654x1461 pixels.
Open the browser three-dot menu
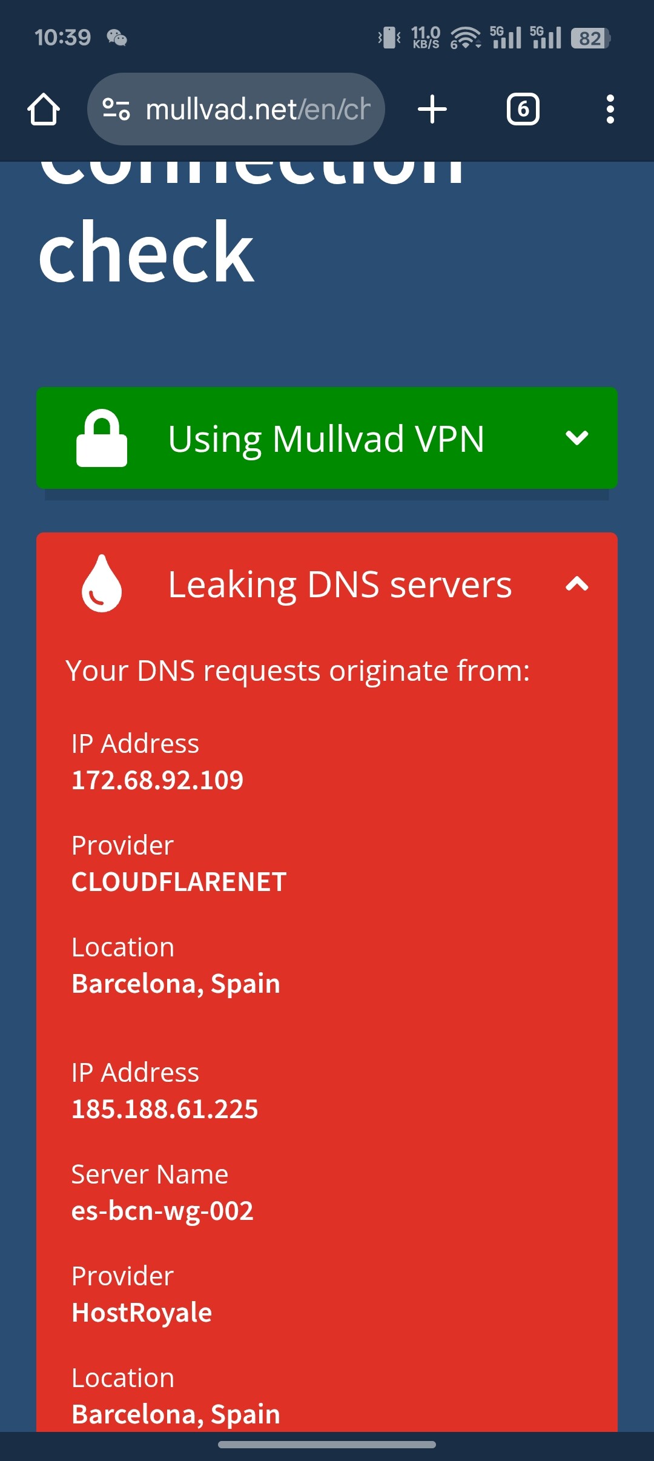tap(610, 110)
